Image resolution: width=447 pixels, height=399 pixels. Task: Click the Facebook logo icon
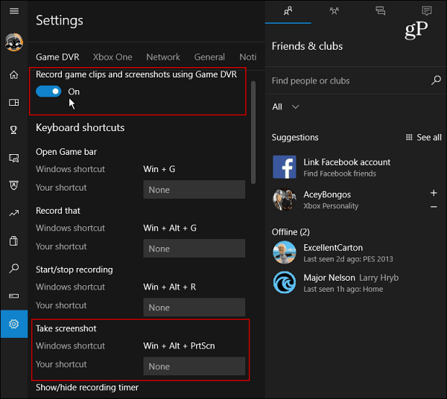click(x=285, y=167)
